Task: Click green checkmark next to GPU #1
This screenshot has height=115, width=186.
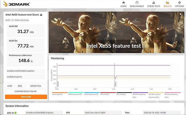Action: (16, 113)
